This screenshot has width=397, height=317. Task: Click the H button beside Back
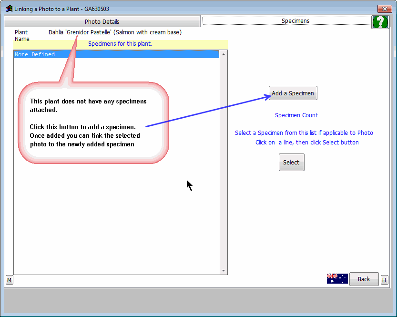point(384,280)
